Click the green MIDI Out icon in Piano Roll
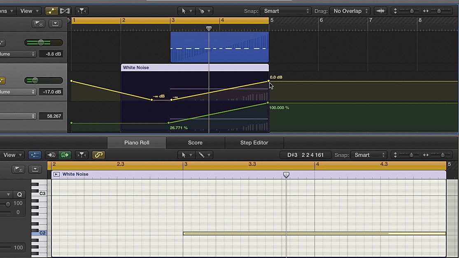The height and width of the screenshot is (258, 459). coord(64,155)
